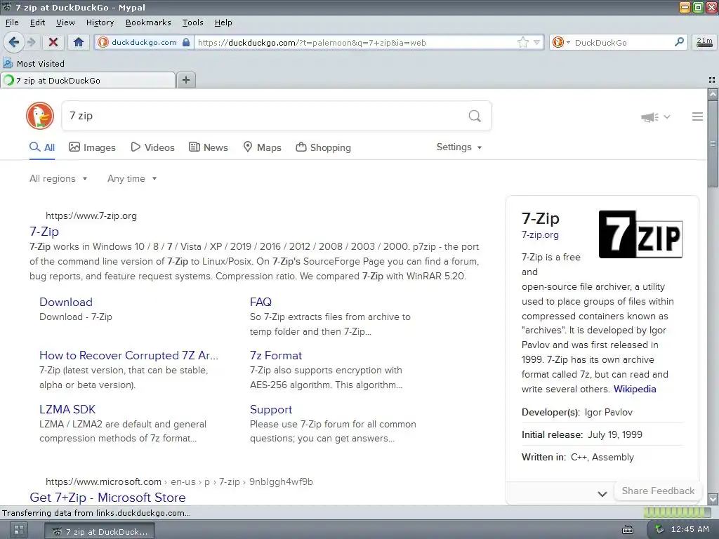Screen dimensions: 719x539
Task: Switch to the Shopping results tab
Action: (x=323, y=147)
